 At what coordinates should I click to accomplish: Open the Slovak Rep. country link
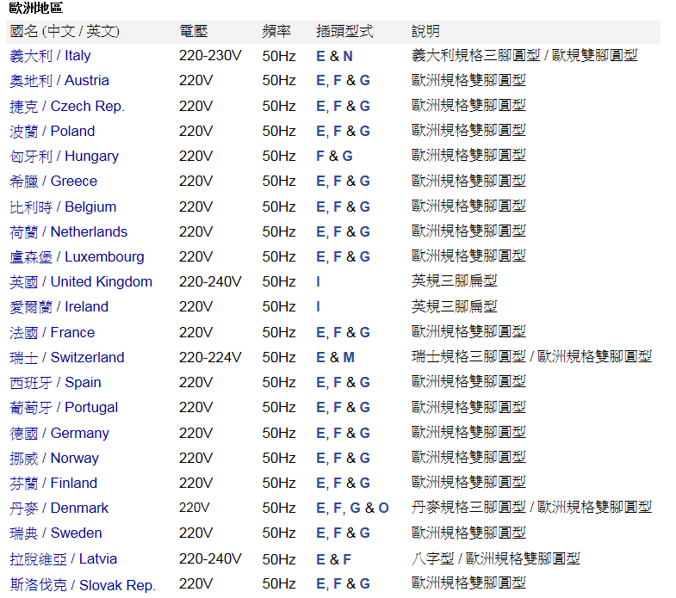(83, 584)
